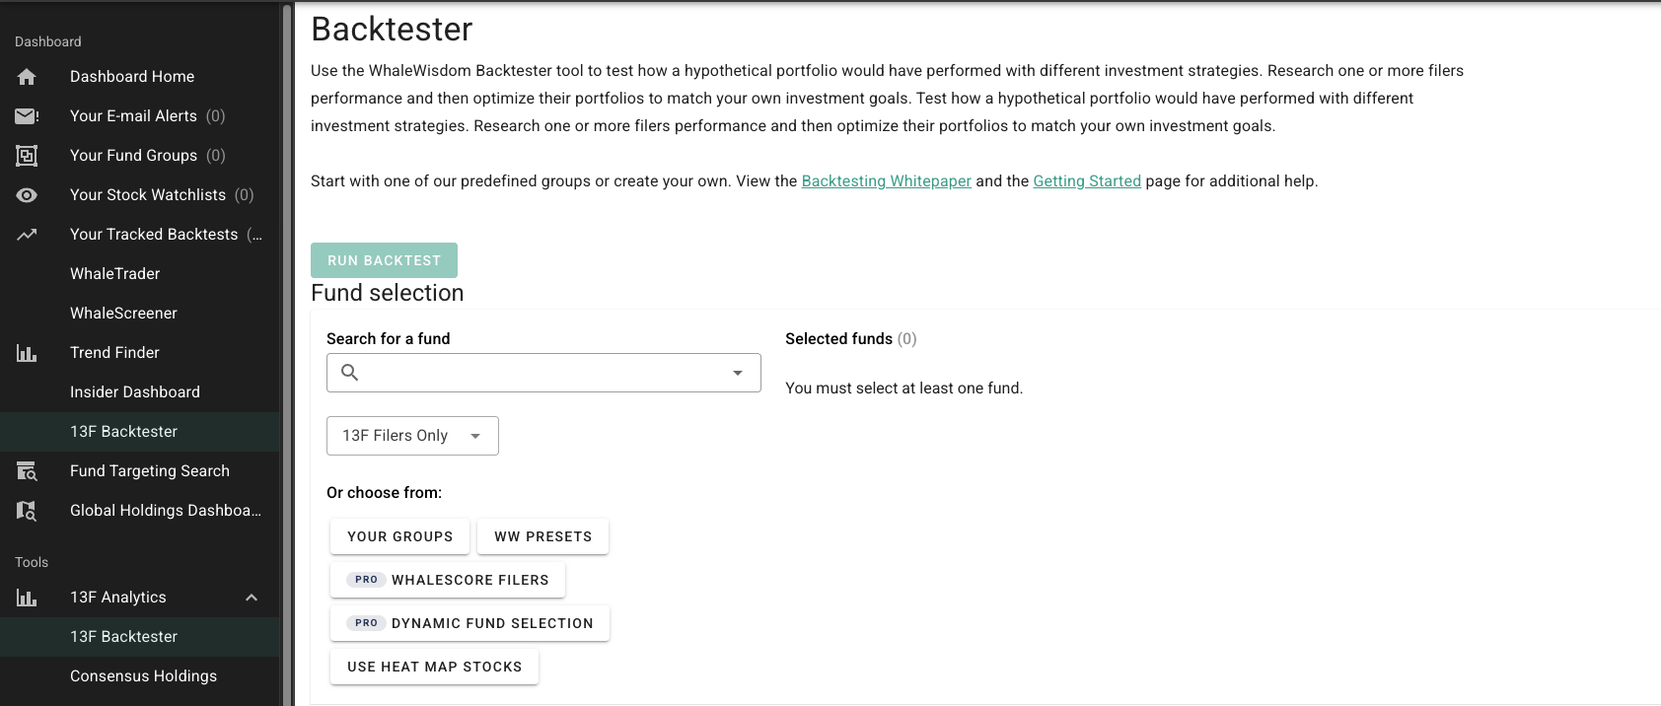Follow the Getting Started link
The image size is (1661, 706).
point(1087,181)
